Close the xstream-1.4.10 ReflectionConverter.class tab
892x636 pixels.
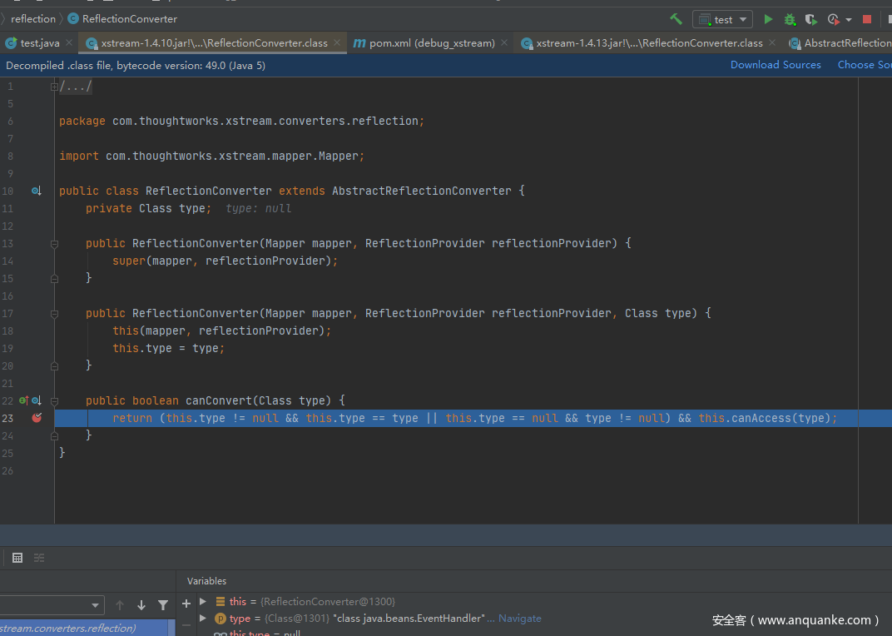(x=337, y=42)
